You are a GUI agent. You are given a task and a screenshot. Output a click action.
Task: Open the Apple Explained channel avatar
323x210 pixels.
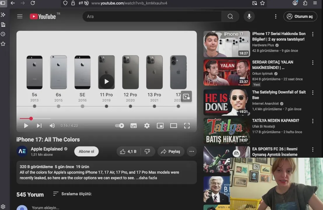coord(22,151)
